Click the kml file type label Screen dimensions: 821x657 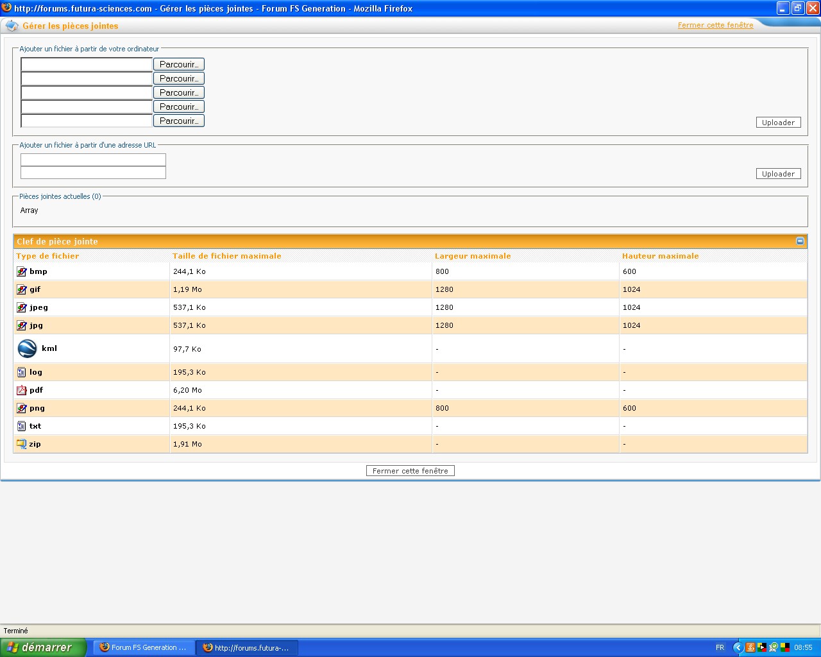coord(49,348)
